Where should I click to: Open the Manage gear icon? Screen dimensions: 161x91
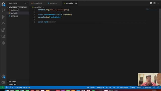click(3, 83)
